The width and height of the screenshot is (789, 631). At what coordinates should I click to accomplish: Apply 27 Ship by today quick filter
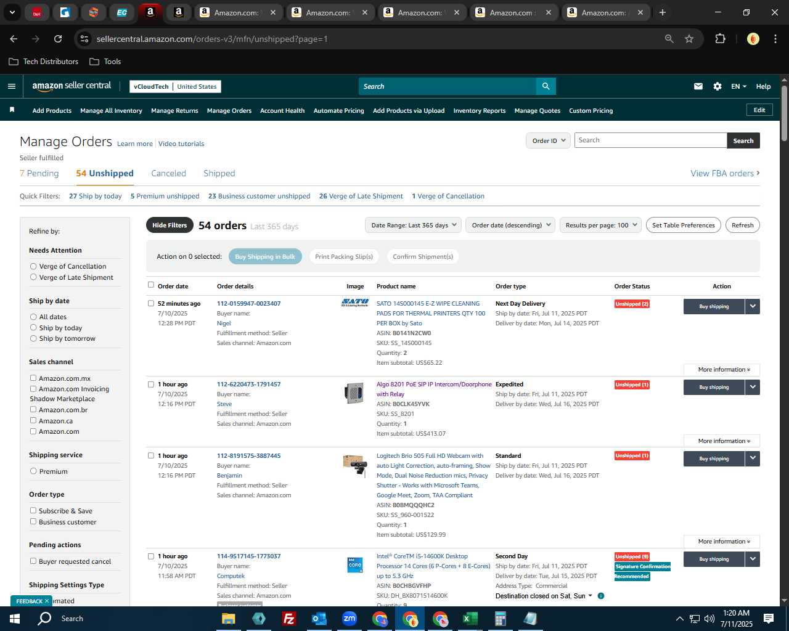[x=96, y=196]
